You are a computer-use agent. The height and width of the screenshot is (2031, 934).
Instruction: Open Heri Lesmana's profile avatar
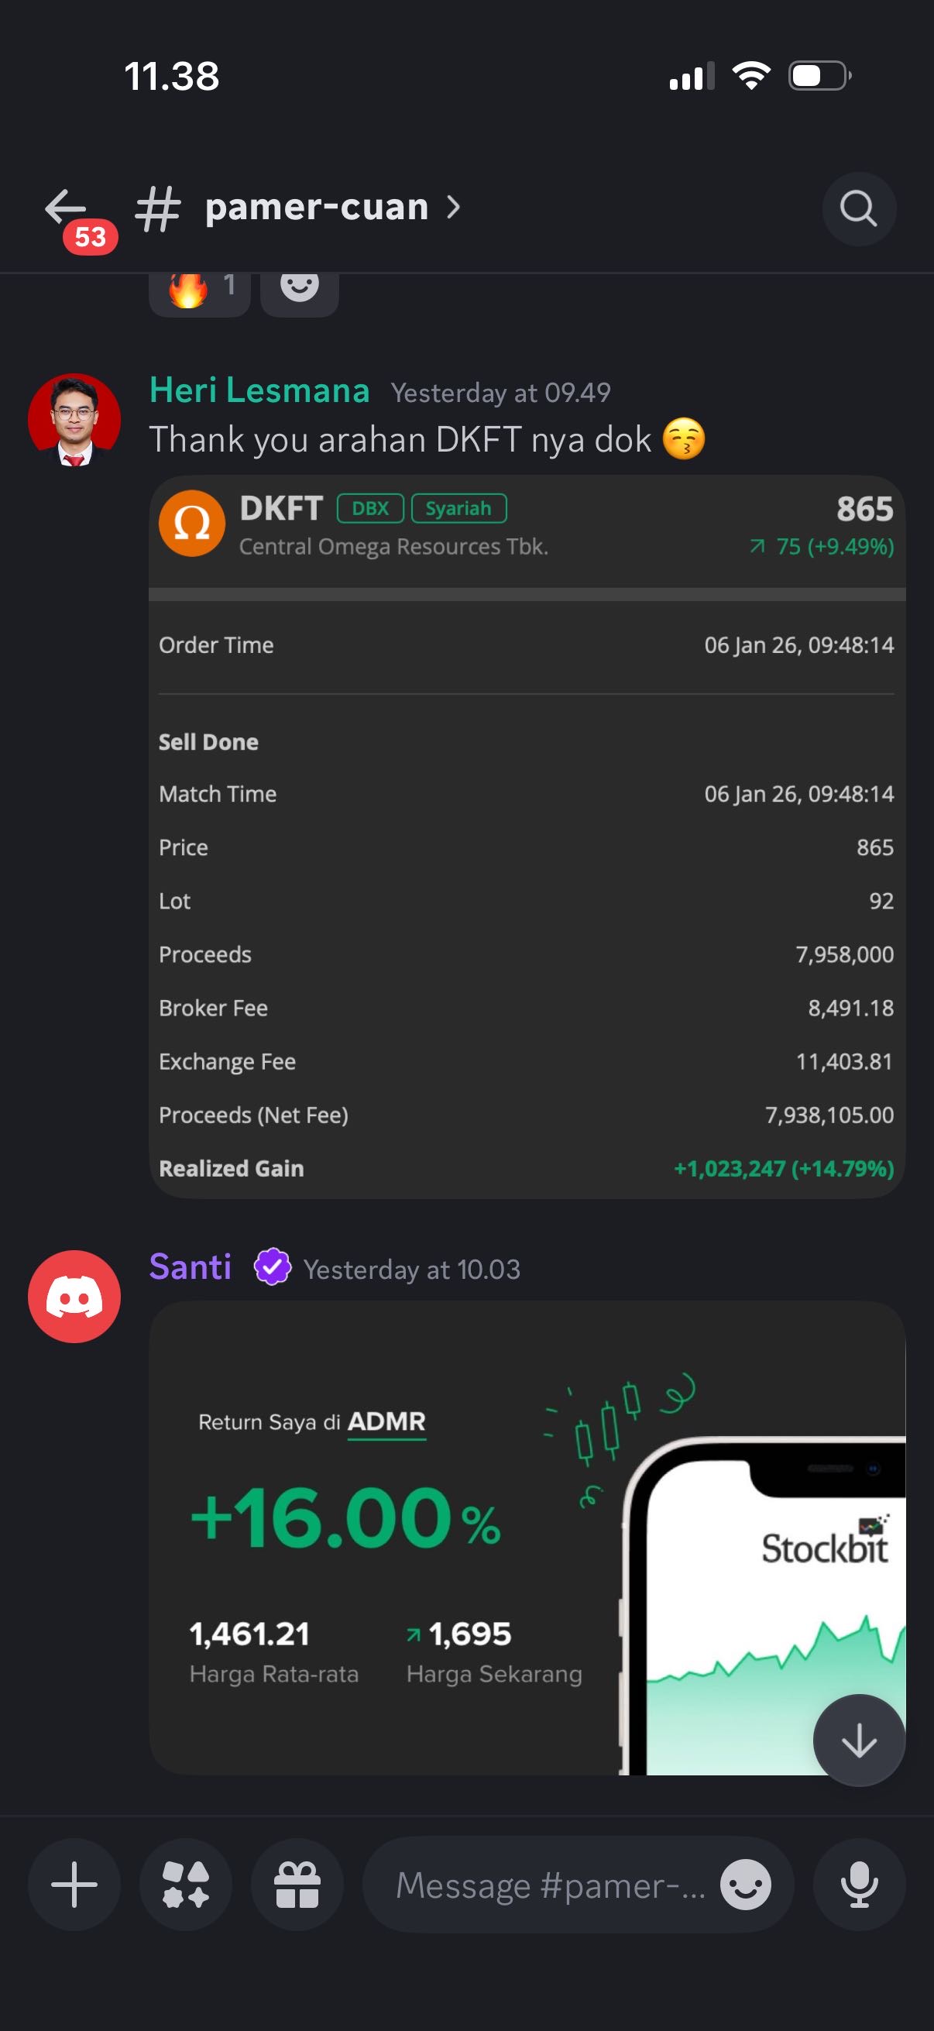pos(74,420)
